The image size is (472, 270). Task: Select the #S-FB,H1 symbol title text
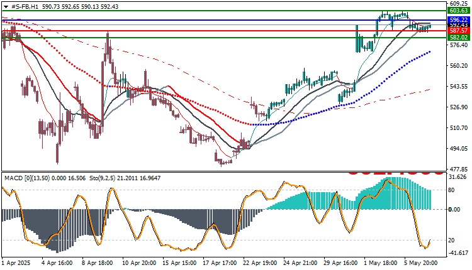pos(25,6)
